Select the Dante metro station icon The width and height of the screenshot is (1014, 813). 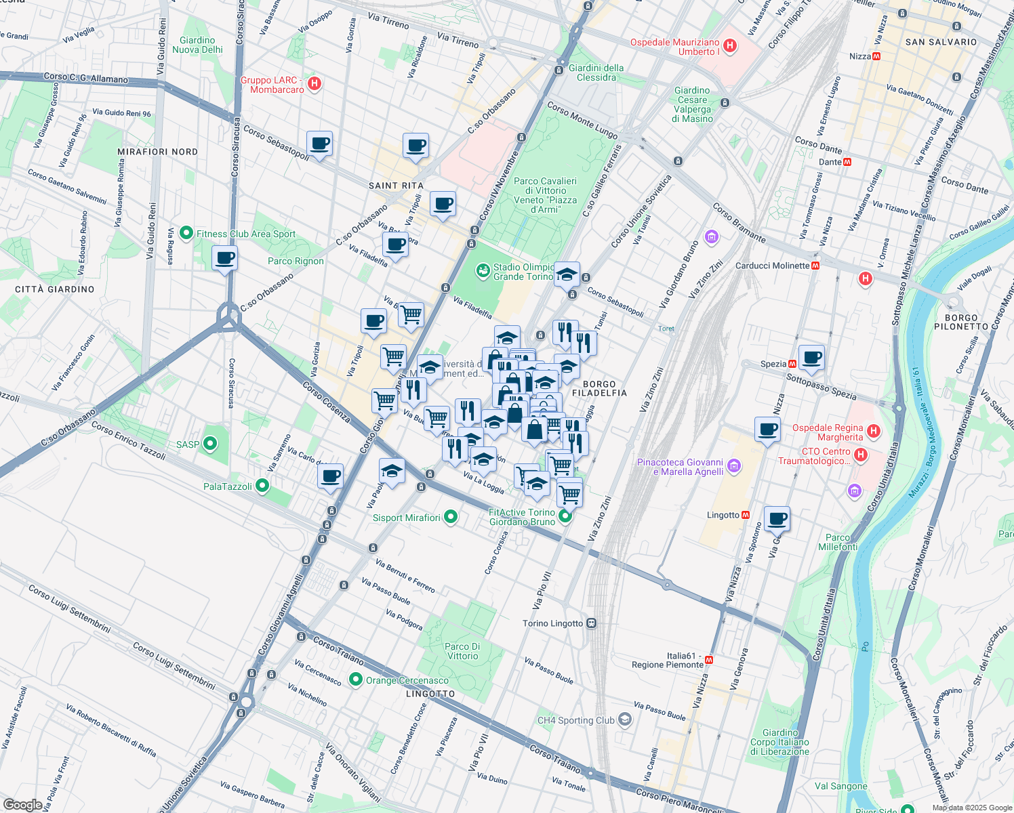click(x=847, y=162)
